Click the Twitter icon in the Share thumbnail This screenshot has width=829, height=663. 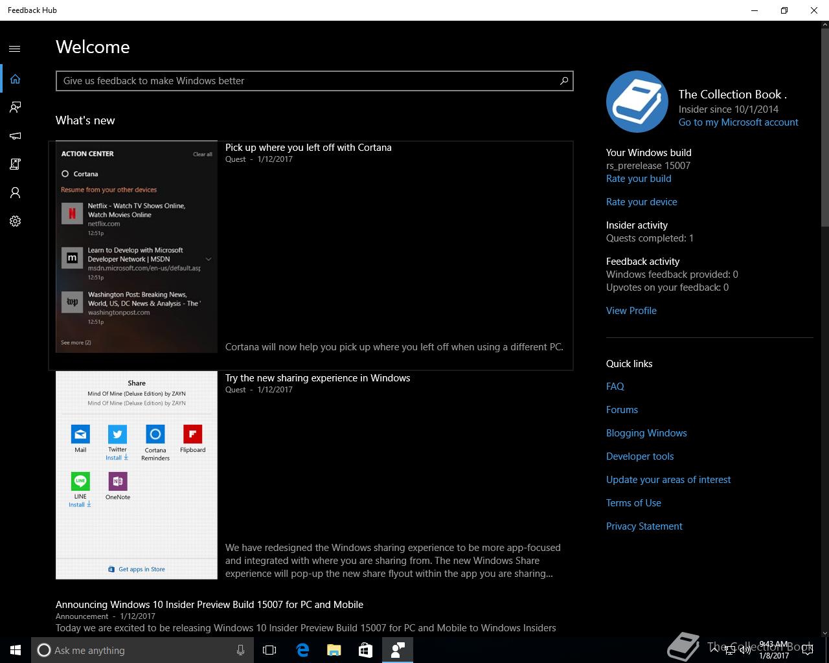pyautogui.click(x=117, y=434)
